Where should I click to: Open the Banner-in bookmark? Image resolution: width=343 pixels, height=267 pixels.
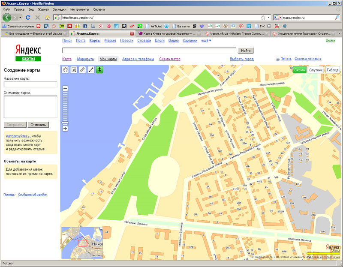tap(181, 26)
